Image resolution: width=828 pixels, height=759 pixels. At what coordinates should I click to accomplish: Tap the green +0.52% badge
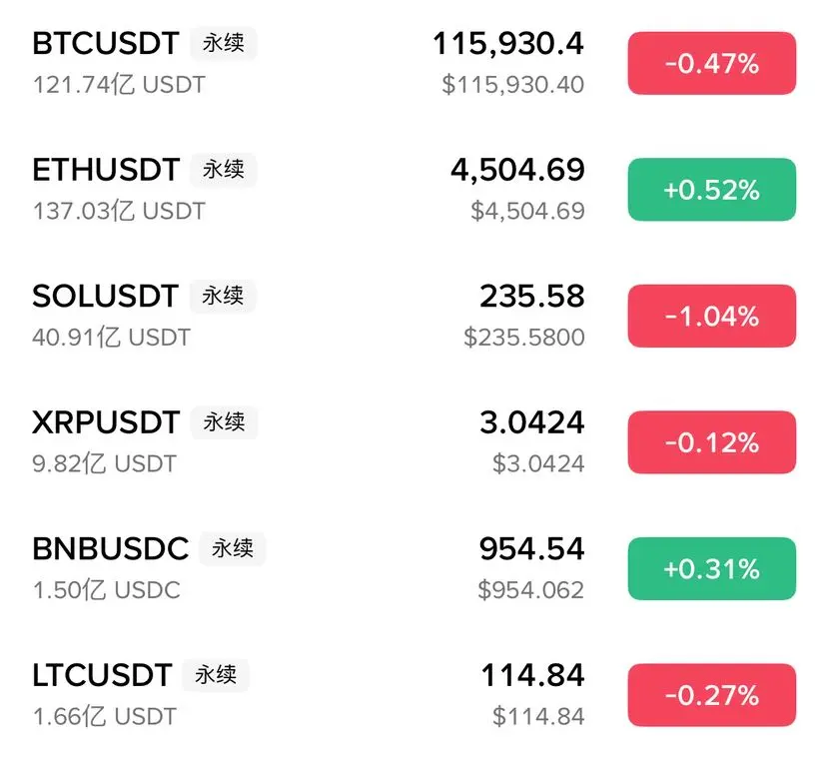tap(711, 190)
